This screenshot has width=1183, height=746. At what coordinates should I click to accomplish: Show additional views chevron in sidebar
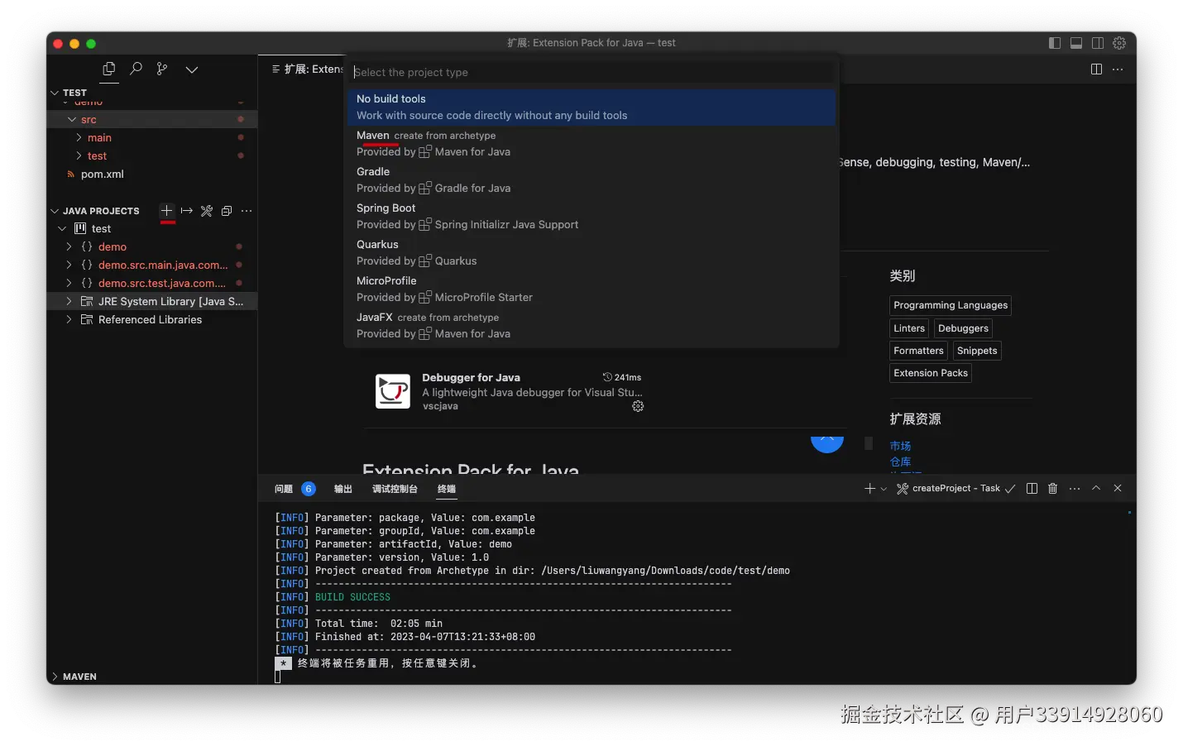192,69
